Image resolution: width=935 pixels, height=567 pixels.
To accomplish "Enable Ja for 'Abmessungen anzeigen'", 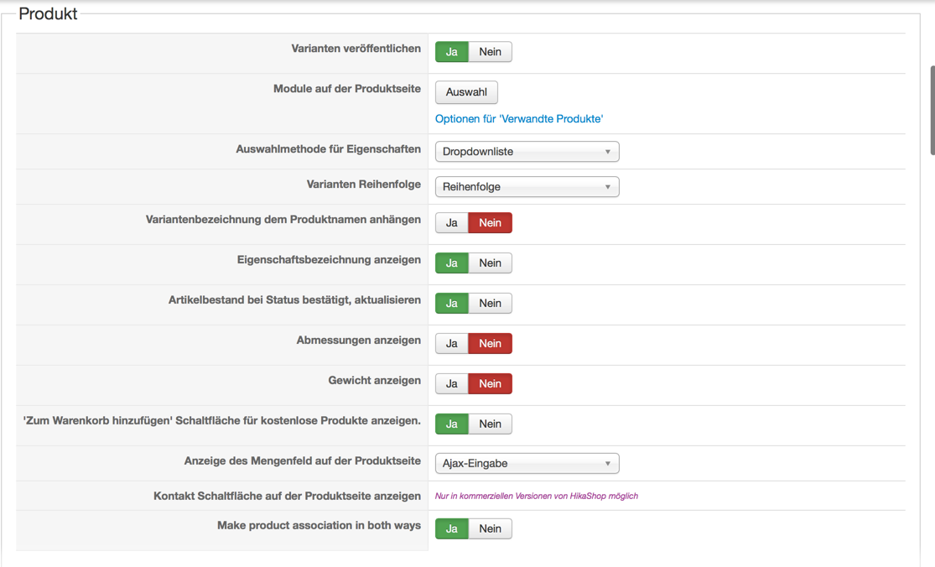I will pos(451,344).
